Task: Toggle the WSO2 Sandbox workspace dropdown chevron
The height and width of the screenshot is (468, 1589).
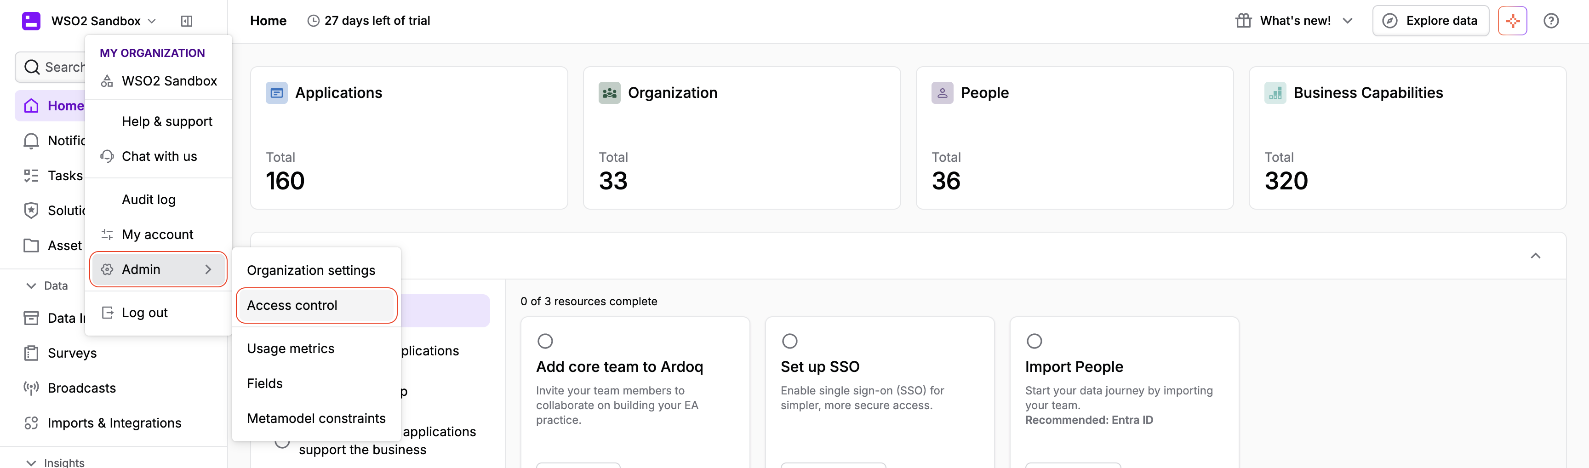Action: pos(152,21)
